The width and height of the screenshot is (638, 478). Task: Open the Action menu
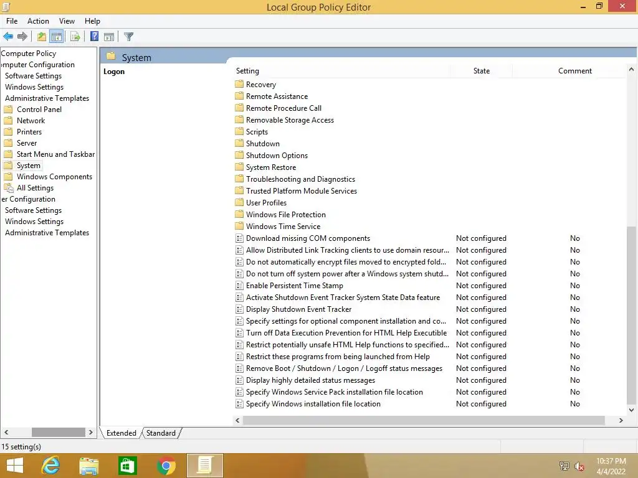[38, 21]
